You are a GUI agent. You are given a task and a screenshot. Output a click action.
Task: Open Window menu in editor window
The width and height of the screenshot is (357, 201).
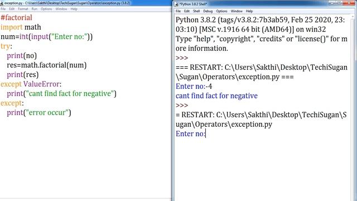[x=61, y=9]
